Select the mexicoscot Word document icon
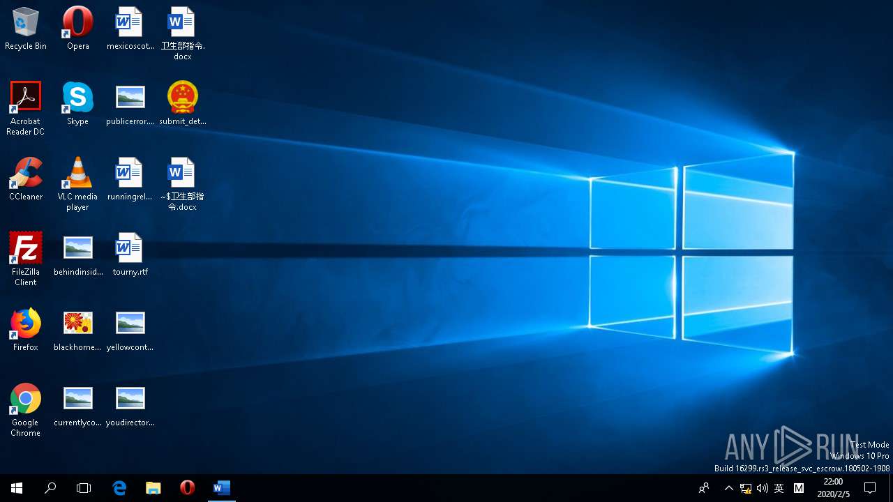The height and width of the screenshot is (502, 893). coord(130,29)
